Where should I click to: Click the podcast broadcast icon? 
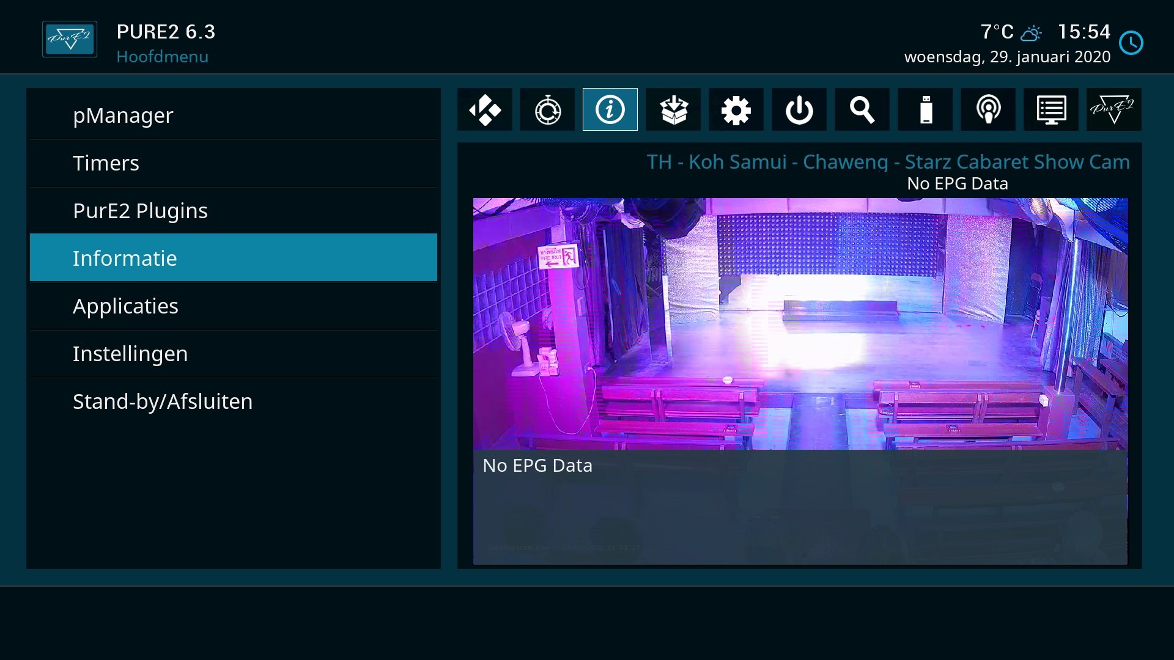pyautogui.click(x=988, y=110)
